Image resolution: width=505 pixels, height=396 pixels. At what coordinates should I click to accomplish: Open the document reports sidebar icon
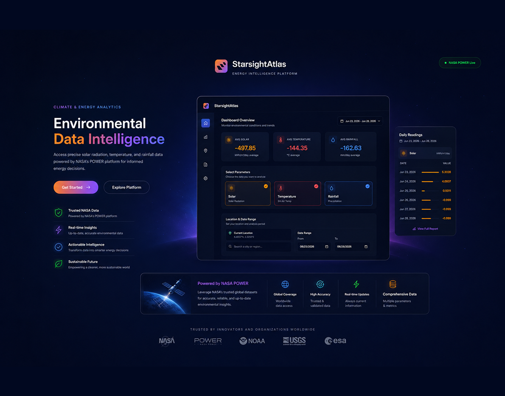tap(205, 164)
